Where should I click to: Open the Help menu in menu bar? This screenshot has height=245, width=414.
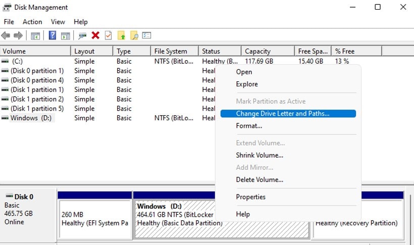tap(81, 22)
